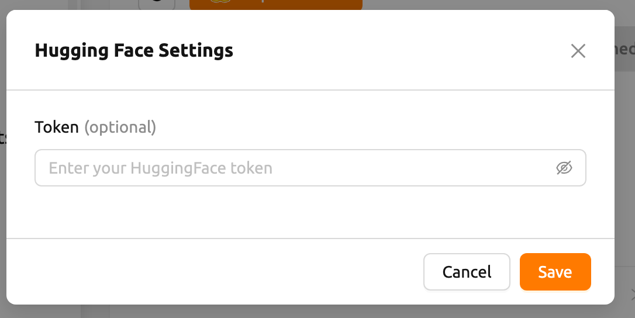Click the Token field label
Screen dimensions: 635x318
57,127
